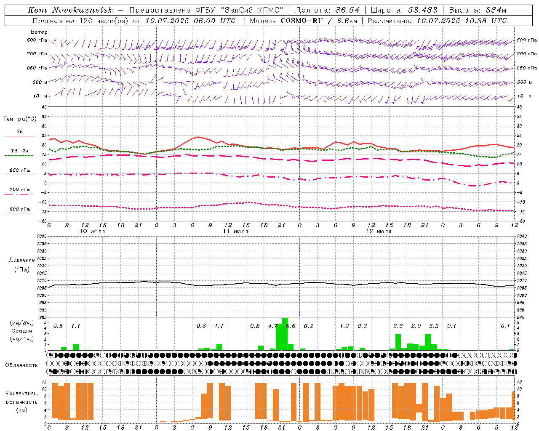Click the 'Предоставлено ФГБУ "ЗапСиб УГМС"' credit
This screenshot has height=431, width=539.
(x=206, y=10)
